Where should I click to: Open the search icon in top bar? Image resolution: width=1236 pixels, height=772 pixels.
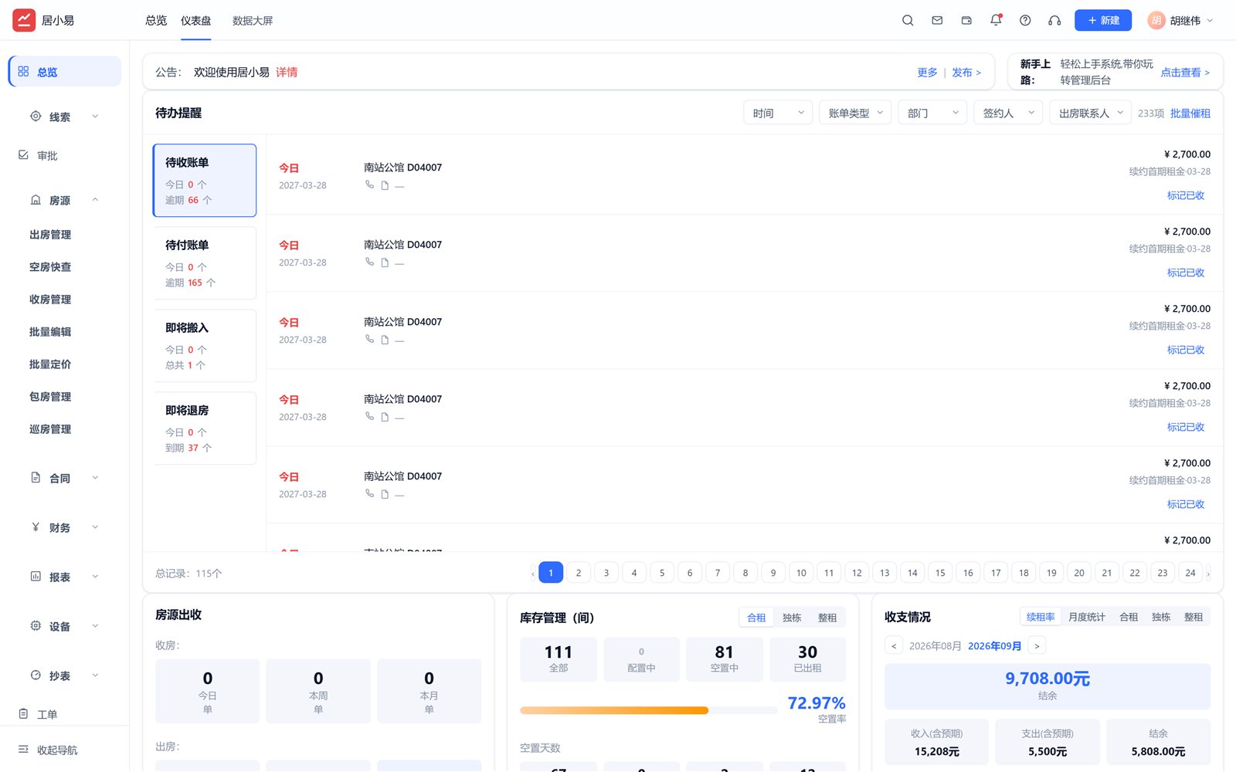click(x=908, y=21)
